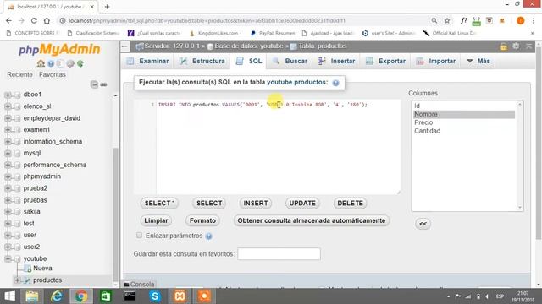The width and height of the screenshot is (542, 304).
Task: Open help icon next to SQL query title
Action: (335, 83)
